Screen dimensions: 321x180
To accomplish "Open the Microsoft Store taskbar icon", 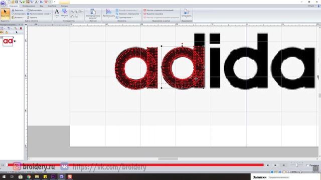I will click(x=20, y=176).
